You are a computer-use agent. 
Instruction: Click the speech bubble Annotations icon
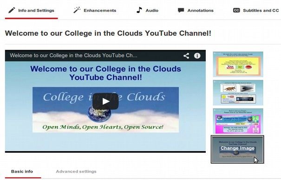pyautogui.click(x=181, y=10)
